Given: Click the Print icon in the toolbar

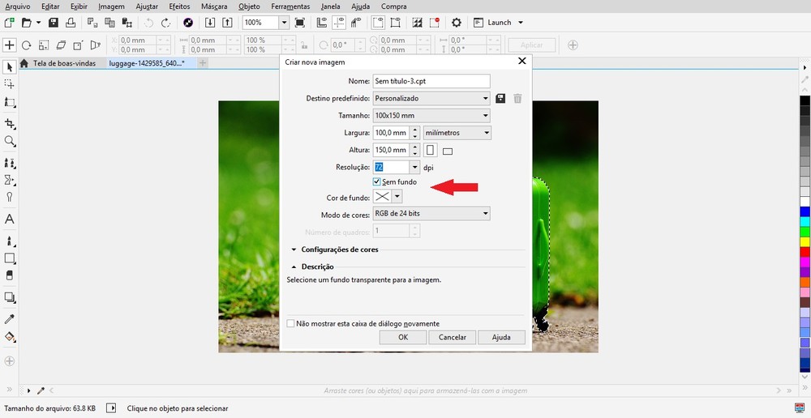Looking at the screenshot, I should 71,22.
